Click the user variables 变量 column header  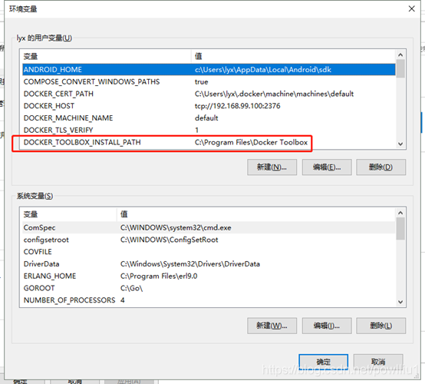[106, 56]
